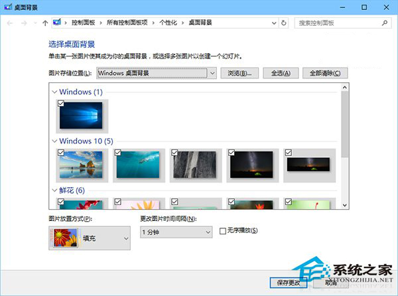Select the beach rocks wallpaper thumbnail
The height and width of the screenshot is (296, 398).
tap(81, 165)
